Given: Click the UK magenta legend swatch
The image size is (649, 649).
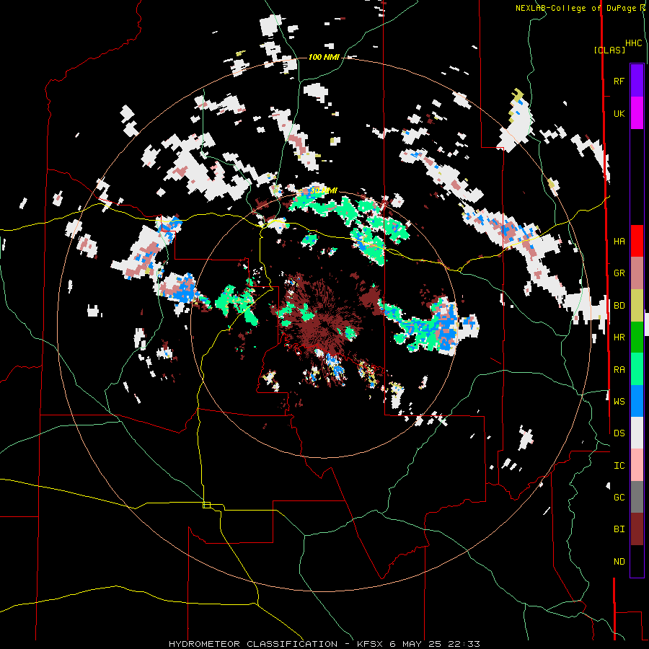Looking at the screenshot, I should 637,113.
